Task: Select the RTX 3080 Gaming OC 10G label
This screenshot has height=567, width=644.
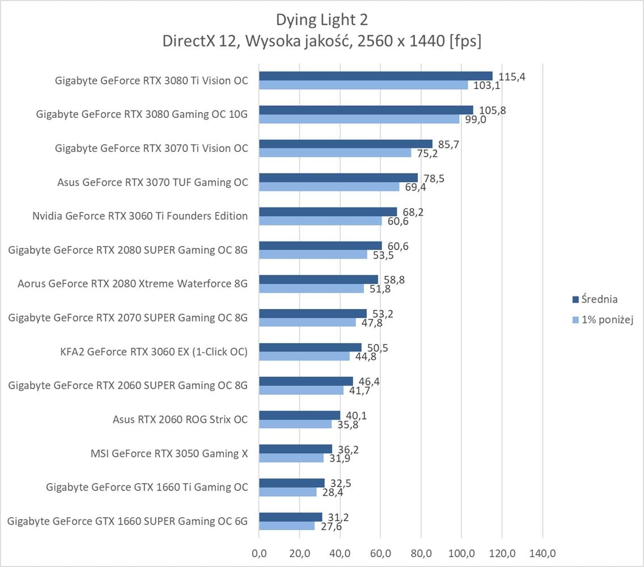Action: [142, 115]
